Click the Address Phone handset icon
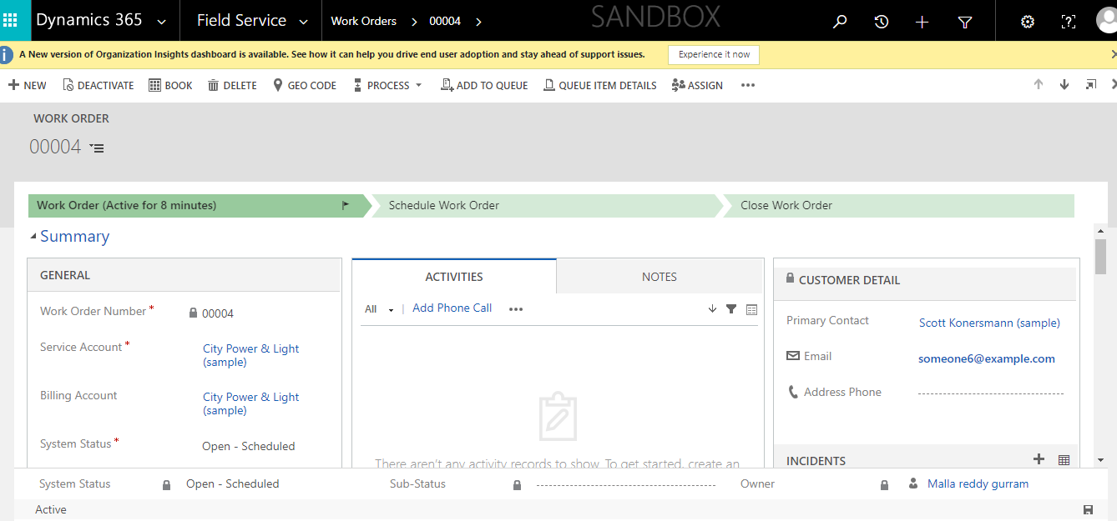This screenshot has height=521, width=1117. point(793,392)
